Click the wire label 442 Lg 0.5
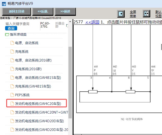The image size is (162, 135). click(x=115, y=70)
